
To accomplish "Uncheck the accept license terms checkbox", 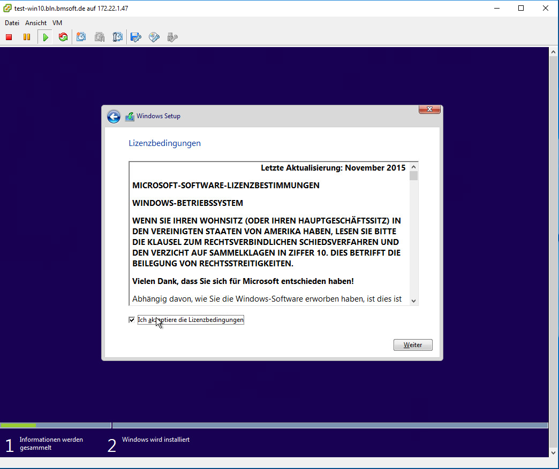I will point(132,320).
